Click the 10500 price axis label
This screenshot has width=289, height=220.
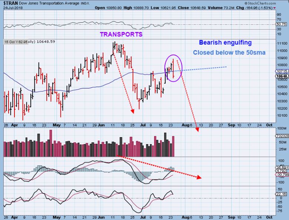pyautogui.click(x=282, y=87)
